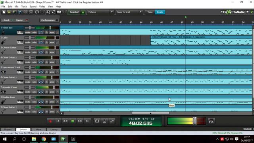The image size is (254, 143).
Task: Toggle the Metronome button
Action: tap(104, 121)
